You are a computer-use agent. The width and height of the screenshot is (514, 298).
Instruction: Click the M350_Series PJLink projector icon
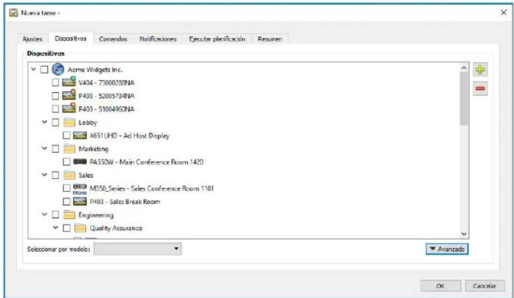(80, 189)
